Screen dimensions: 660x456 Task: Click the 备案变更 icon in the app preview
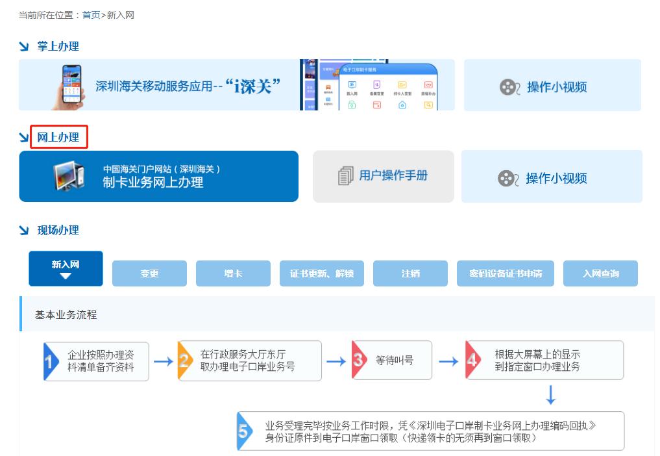(x=376, y=84)
